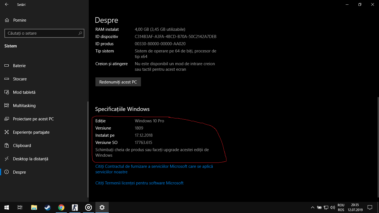The image size is (379, 213).
Task: Click the volume speaker tray icon
Action: click(x=333, y=207)
